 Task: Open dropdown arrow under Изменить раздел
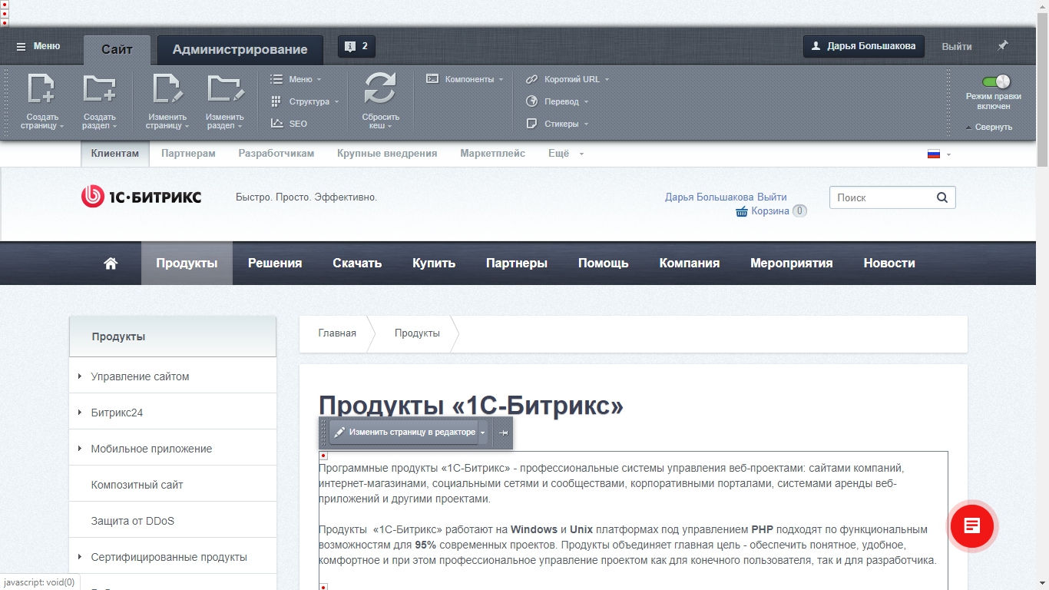coord(240,126)
